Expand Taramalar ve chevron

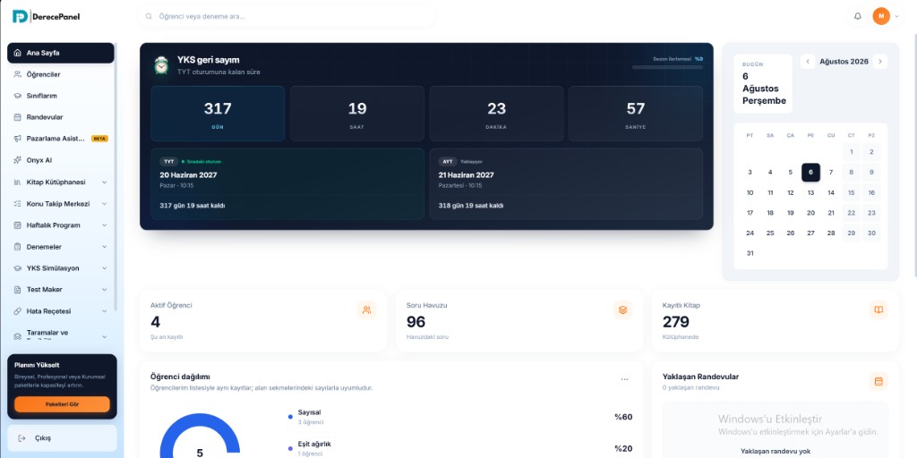tap(104, 336)
